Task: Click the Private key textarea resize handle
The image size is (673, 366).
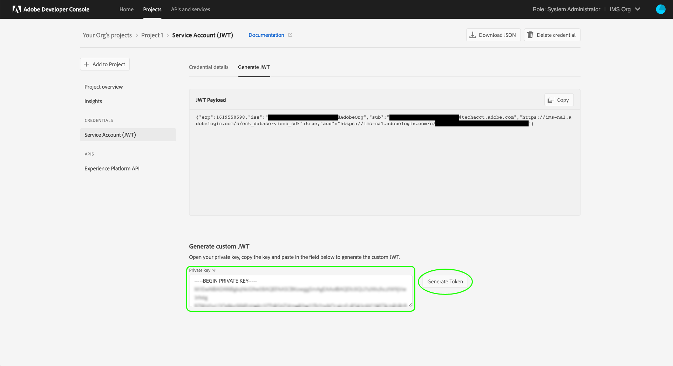Action: tap(410, 305)
